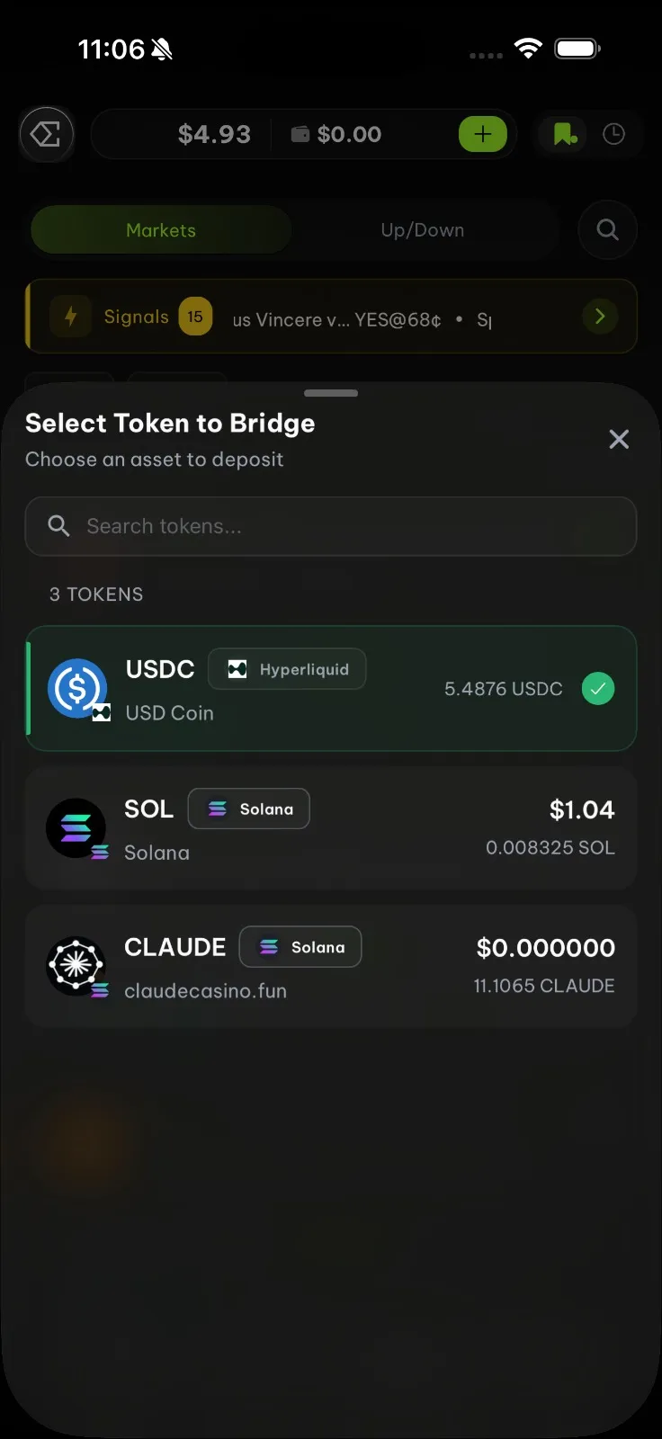The height and width of the screenshot is (1439, 662).
Task: Click the SOL token logo
Action: pyautogui.click(x=76, y=827)
